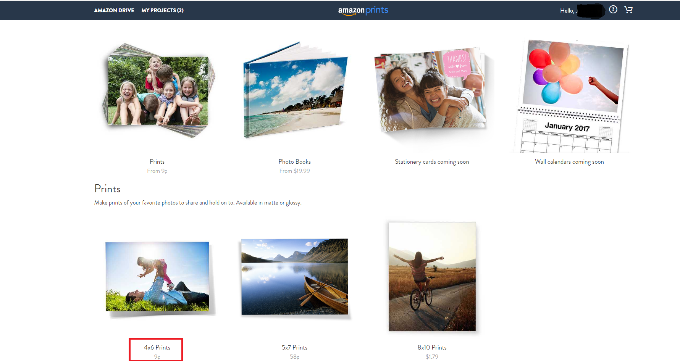The height and width of the screenshot is (361, 680).
Task: Choose the 5x7 Prints lake canoe photo
Action: click(x=294, y=277)
